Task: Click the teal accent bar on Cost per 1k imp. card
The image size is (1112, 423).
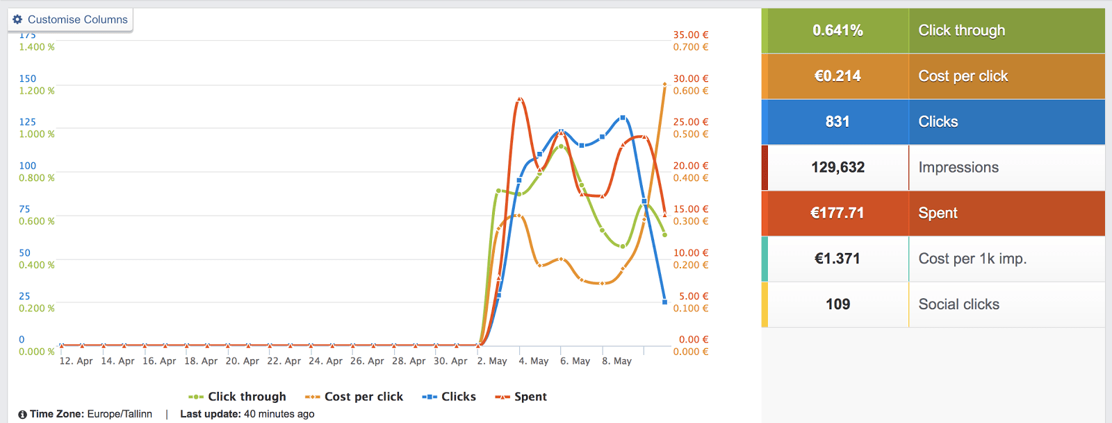Action: (764, 259)
